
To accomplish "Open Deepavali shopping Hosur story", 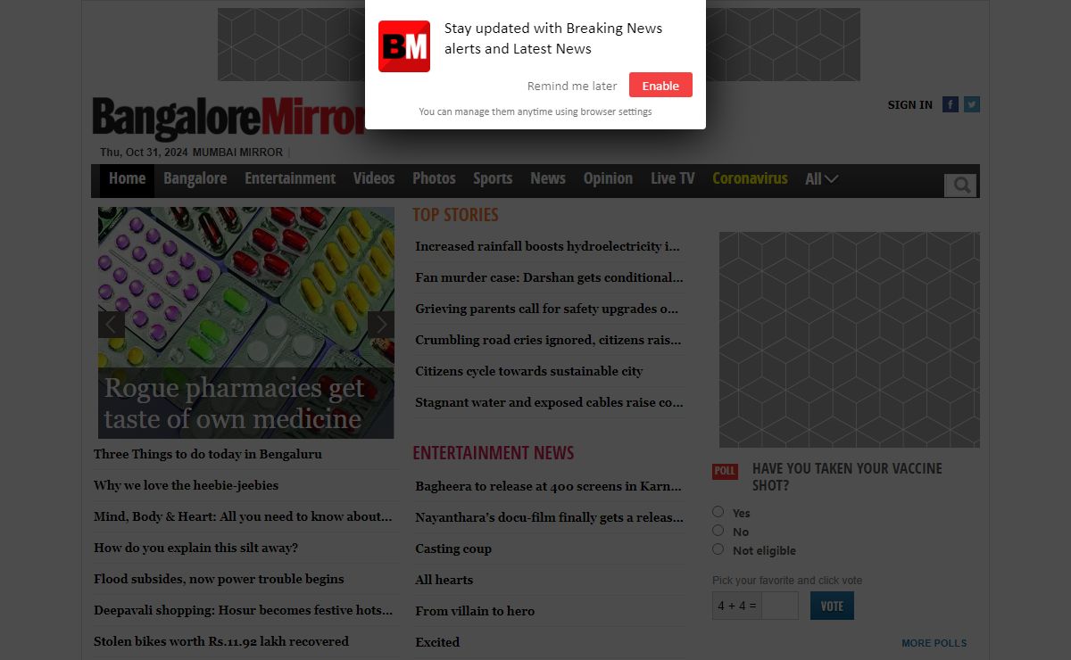I will (244, 610).
